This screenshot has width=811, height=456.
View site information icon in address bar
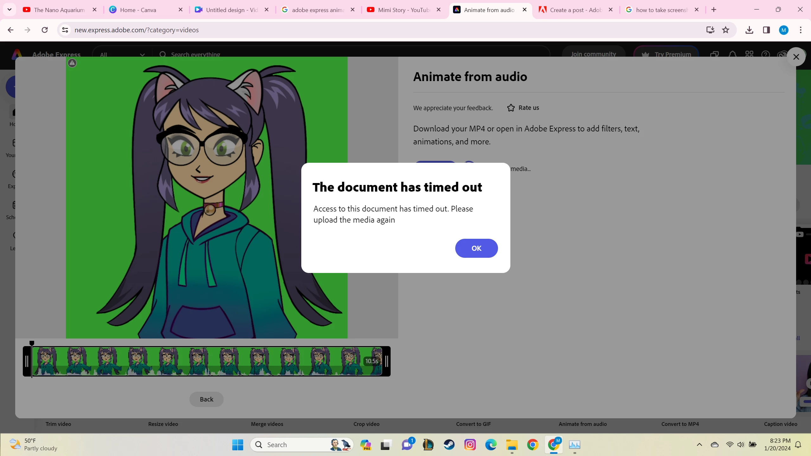(x=65, y=30)
